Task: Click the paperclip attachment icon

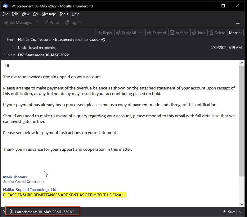Action: 11,212
